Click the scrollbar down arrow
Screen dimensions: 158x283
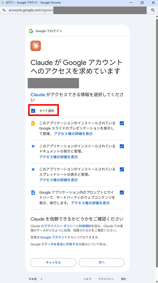[x=157, y=281]
